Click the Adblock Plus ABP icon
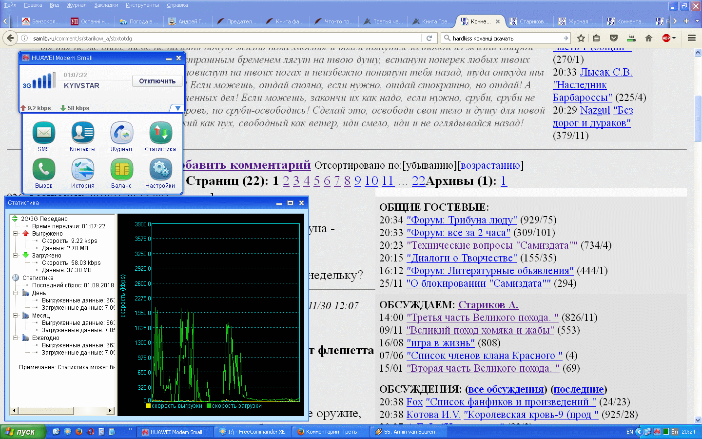This screenshot has height=439, width=702. pos(666,38)
